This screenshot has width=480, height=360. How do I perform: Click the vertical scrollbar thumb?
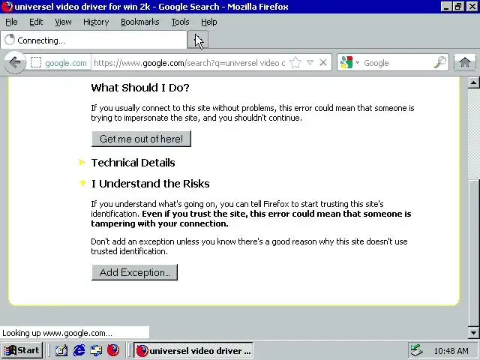(x=473, y=253)
